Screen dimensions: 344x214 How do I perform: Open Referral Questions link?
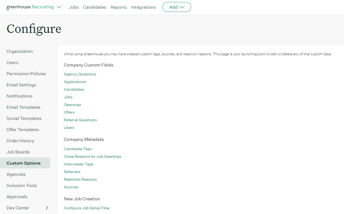[x=80, y=120]
